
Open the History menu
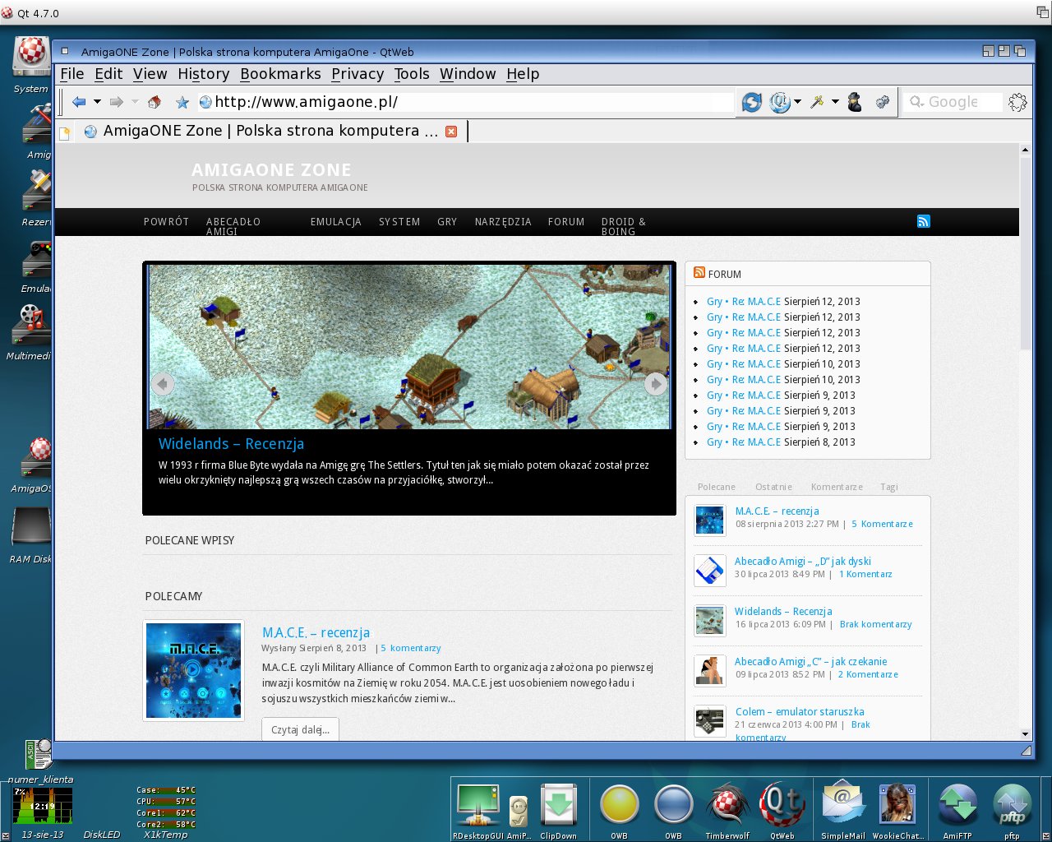(204, 74)
